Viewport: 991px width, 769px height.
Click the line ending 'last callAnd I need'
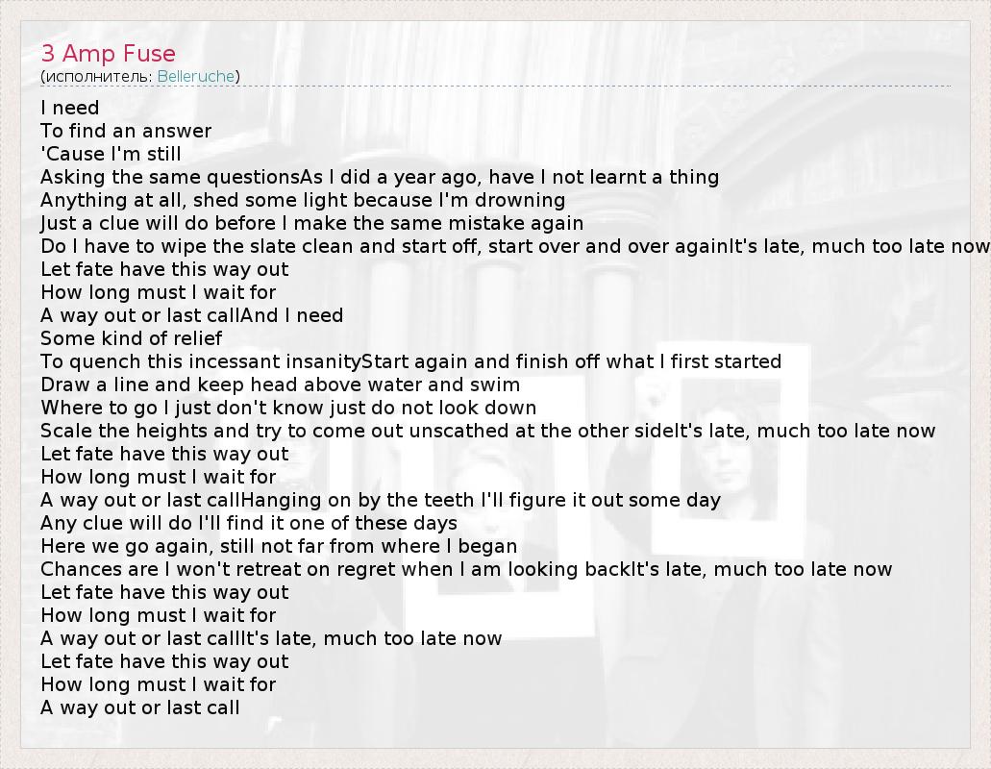[191, 315]
